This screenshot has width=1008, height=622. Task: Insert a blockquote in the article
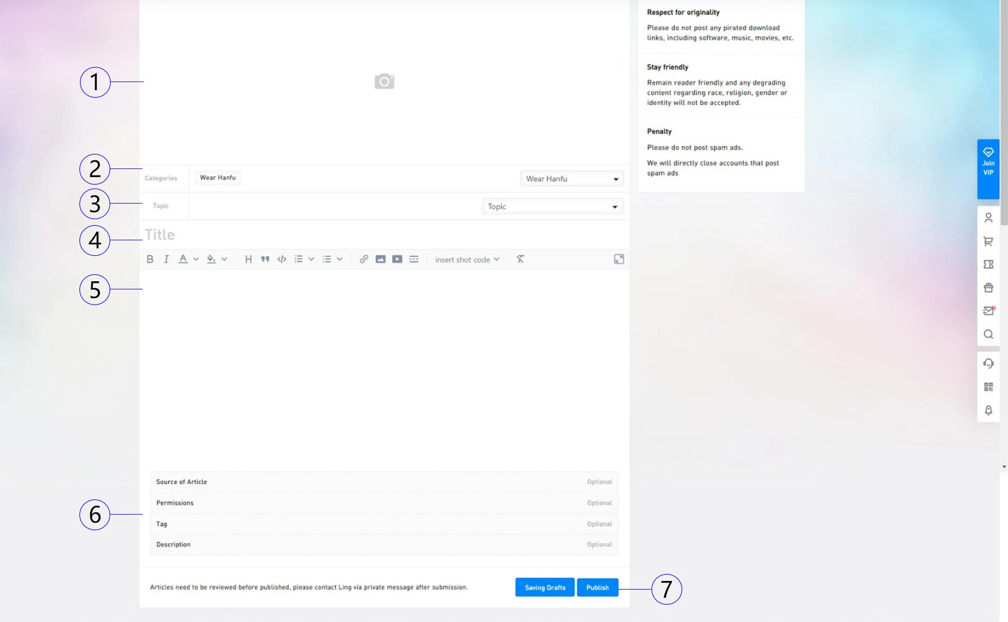click(265, 259)
